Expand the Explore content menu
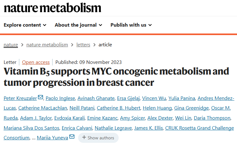Image resolution: width=237 pixels, height=145 pixels. [25, 25]
